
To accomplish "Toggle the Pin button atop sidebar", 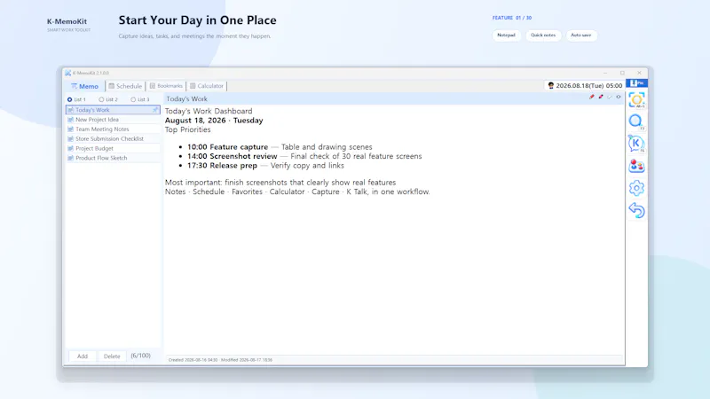I will point(636,83).
